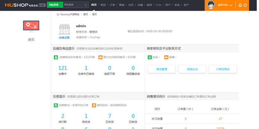Click breadcrumb Niushop开源商城
Screen dimensions: 259x129
pyautogui.click(x=70, y=15)
